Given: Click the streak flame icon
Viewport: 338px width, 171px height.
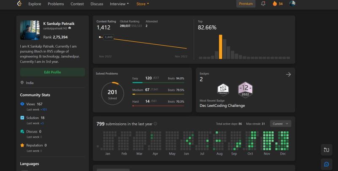Looking at the screenshot, I should (x=275, y=4).
